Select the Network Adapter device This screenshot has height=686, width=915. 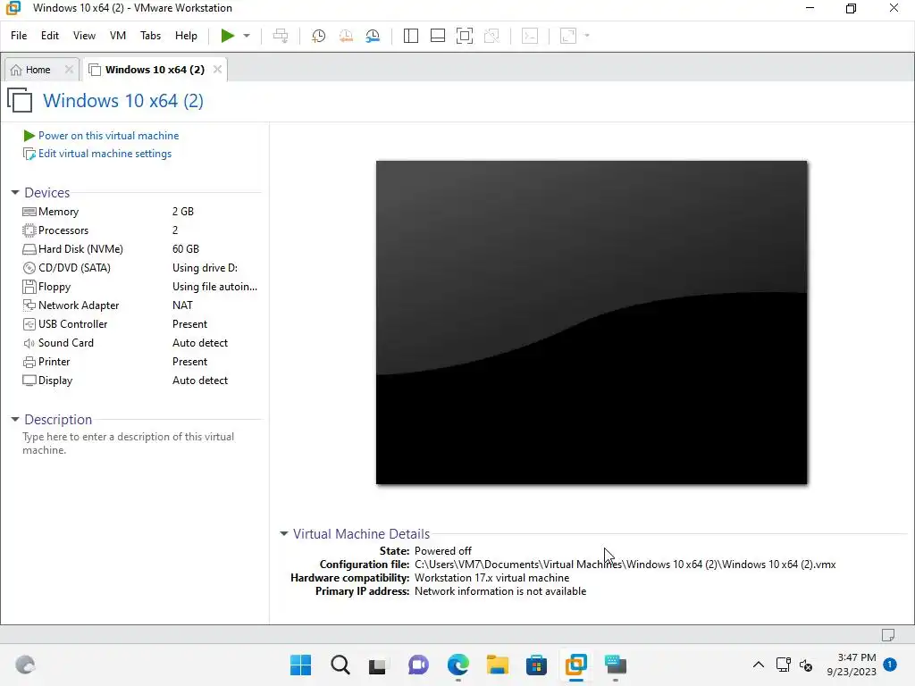click(x=140, y=305)
